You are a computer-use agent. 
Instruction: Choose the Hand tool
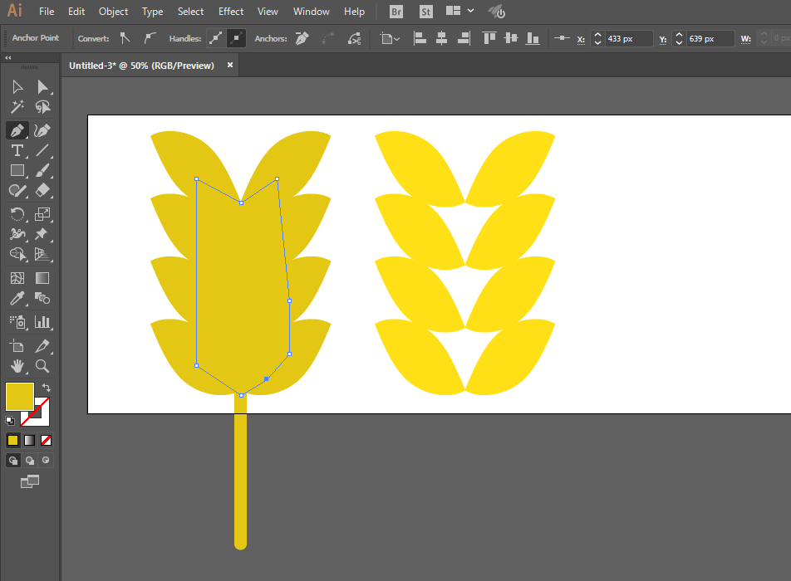click(x=17, y=366)
